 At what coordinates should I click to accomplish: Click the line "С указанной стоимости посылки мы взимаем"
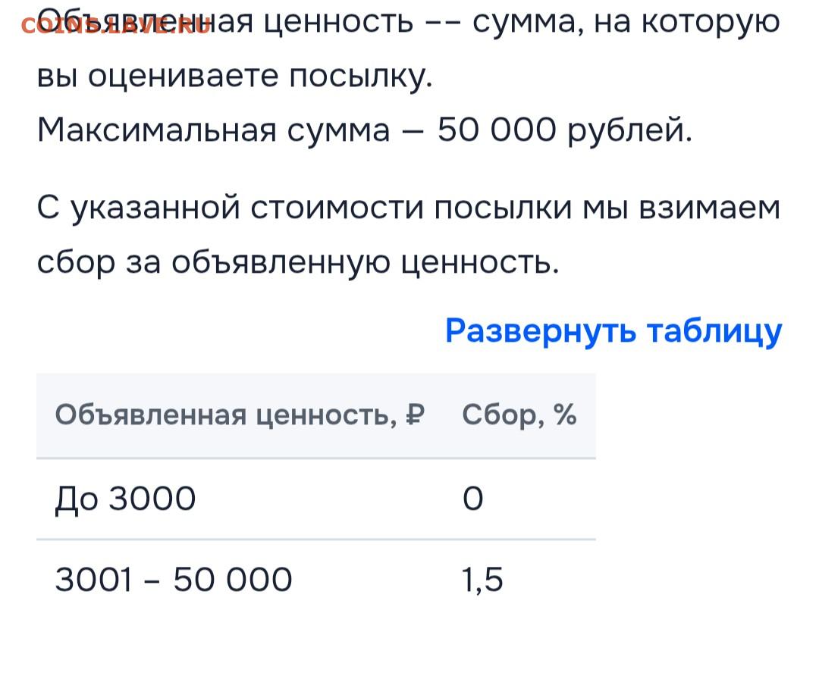click(x=409, y=207)
